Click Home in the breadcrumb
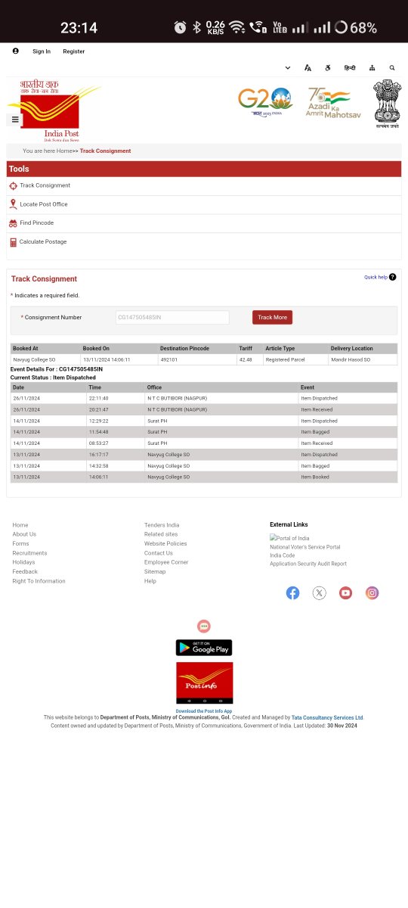 click(x=64, y=151)
